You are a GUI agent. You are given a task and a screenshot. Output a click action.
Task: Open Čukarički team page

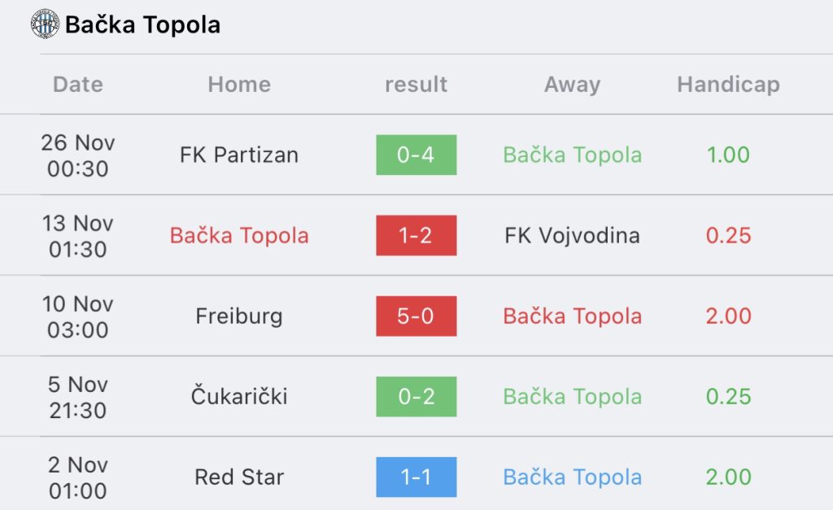pyautogui.click(x=239, y=396)
